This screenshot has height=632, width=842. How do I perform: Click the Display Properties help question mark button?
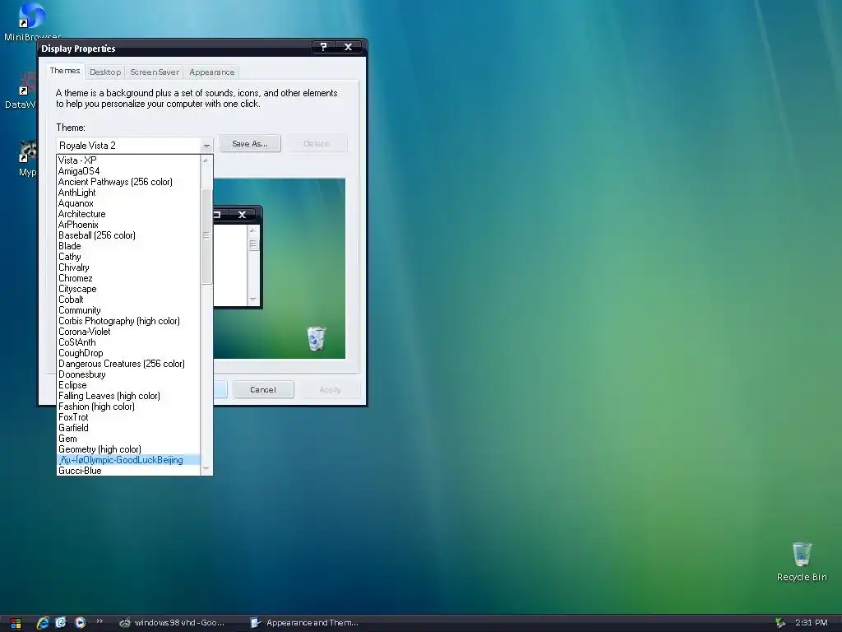pyautogui.click(x=323, y=47)
